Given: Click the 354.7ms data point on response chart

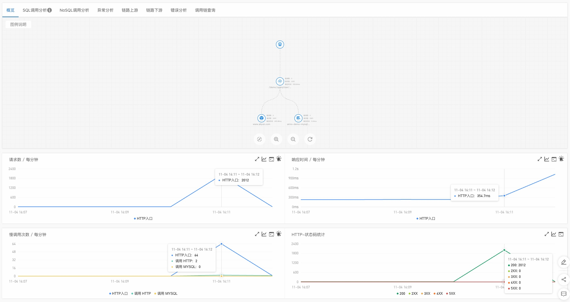Looking at the screenshot, I should (504, 196).
